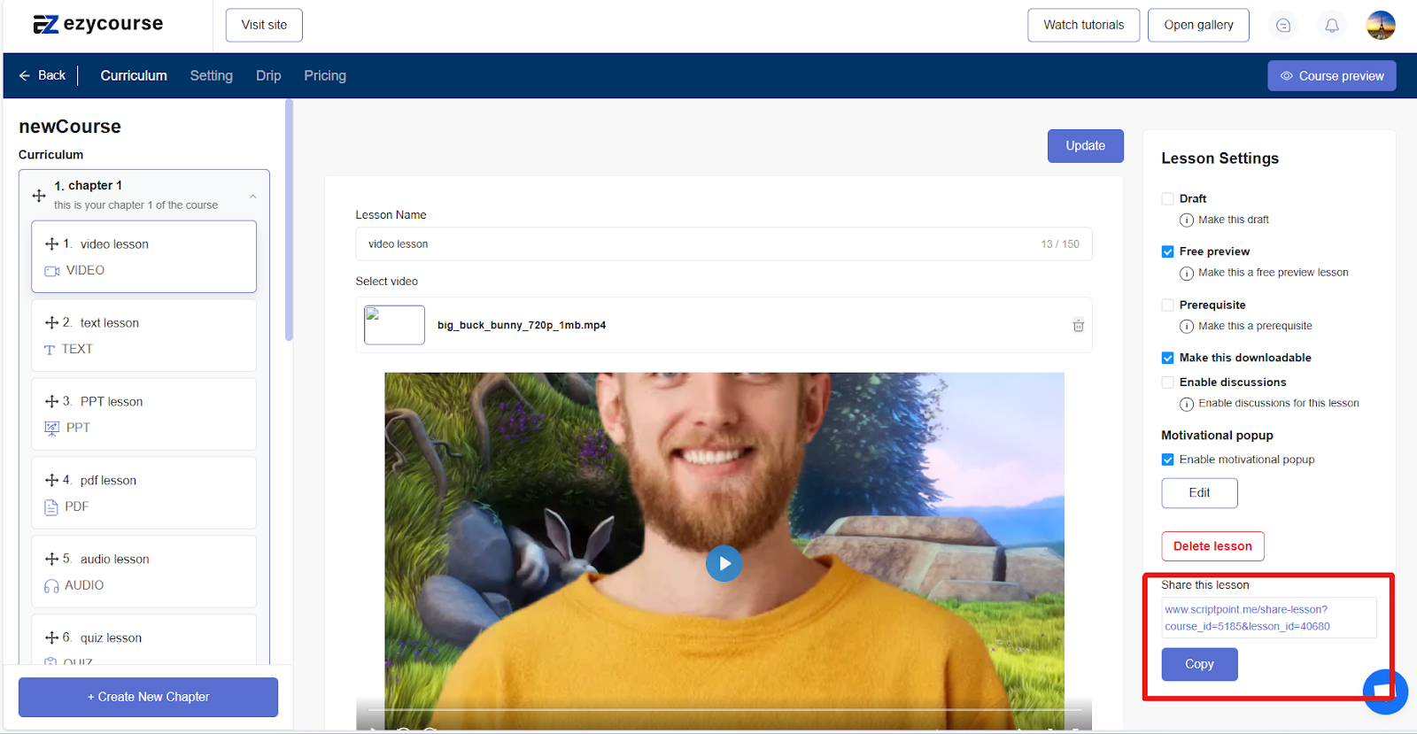Delete the selected video via trash icon
This screenshot has width=1417, height=734.
[x=1078, y=325]
